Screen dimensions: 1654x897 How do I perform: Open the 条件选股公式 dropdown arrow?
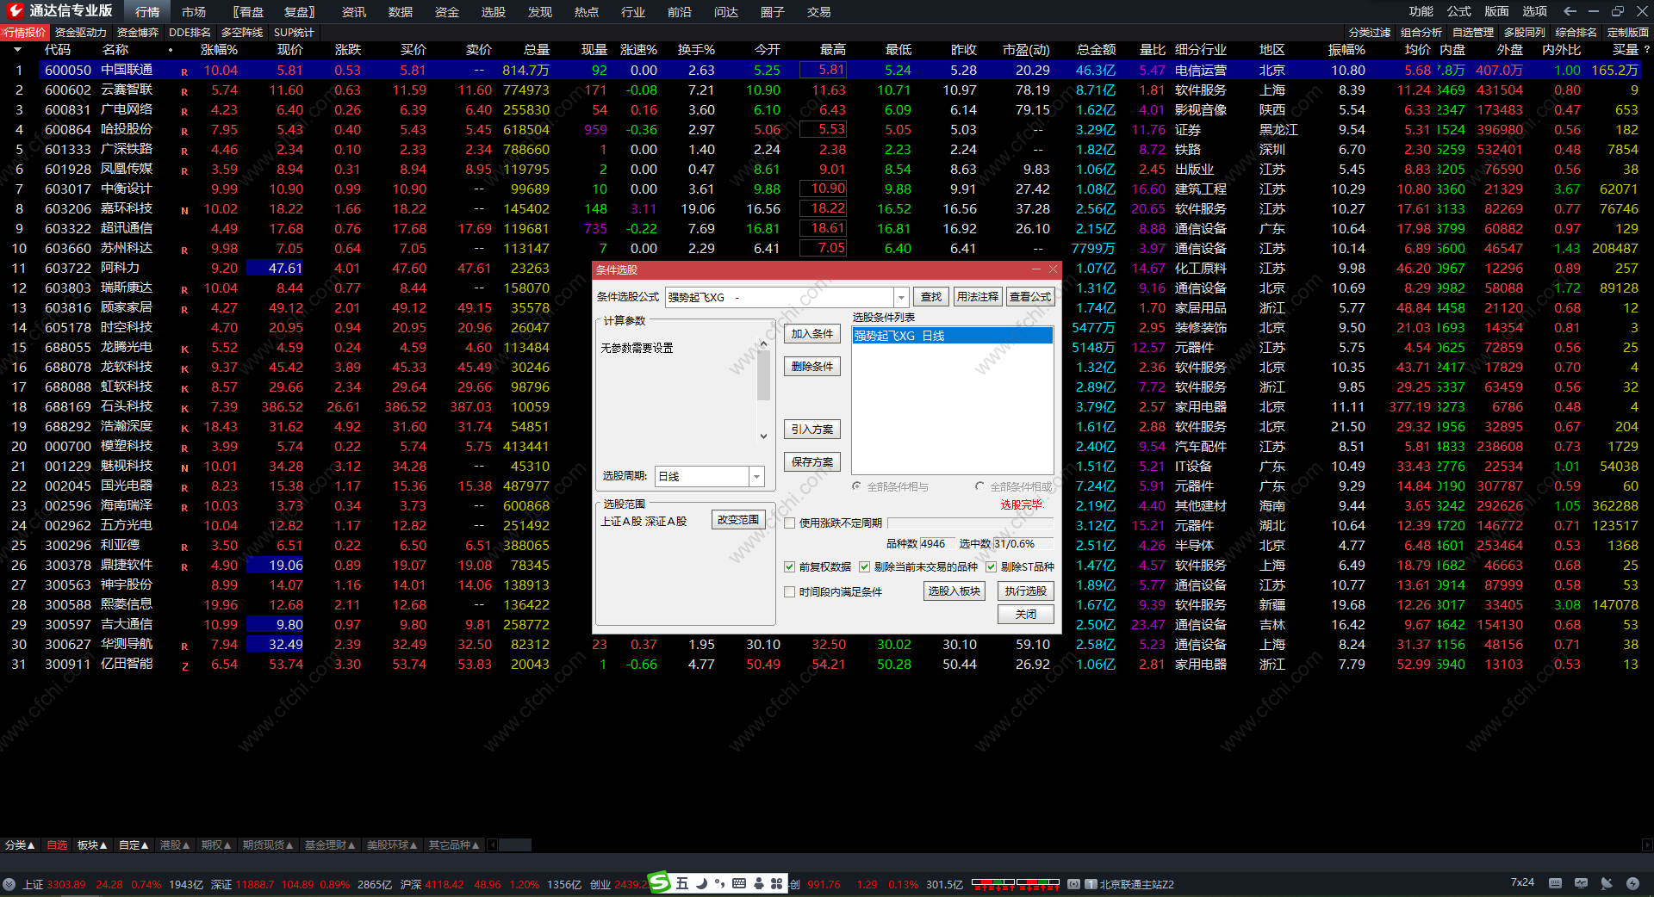click(x=901, y=297)
